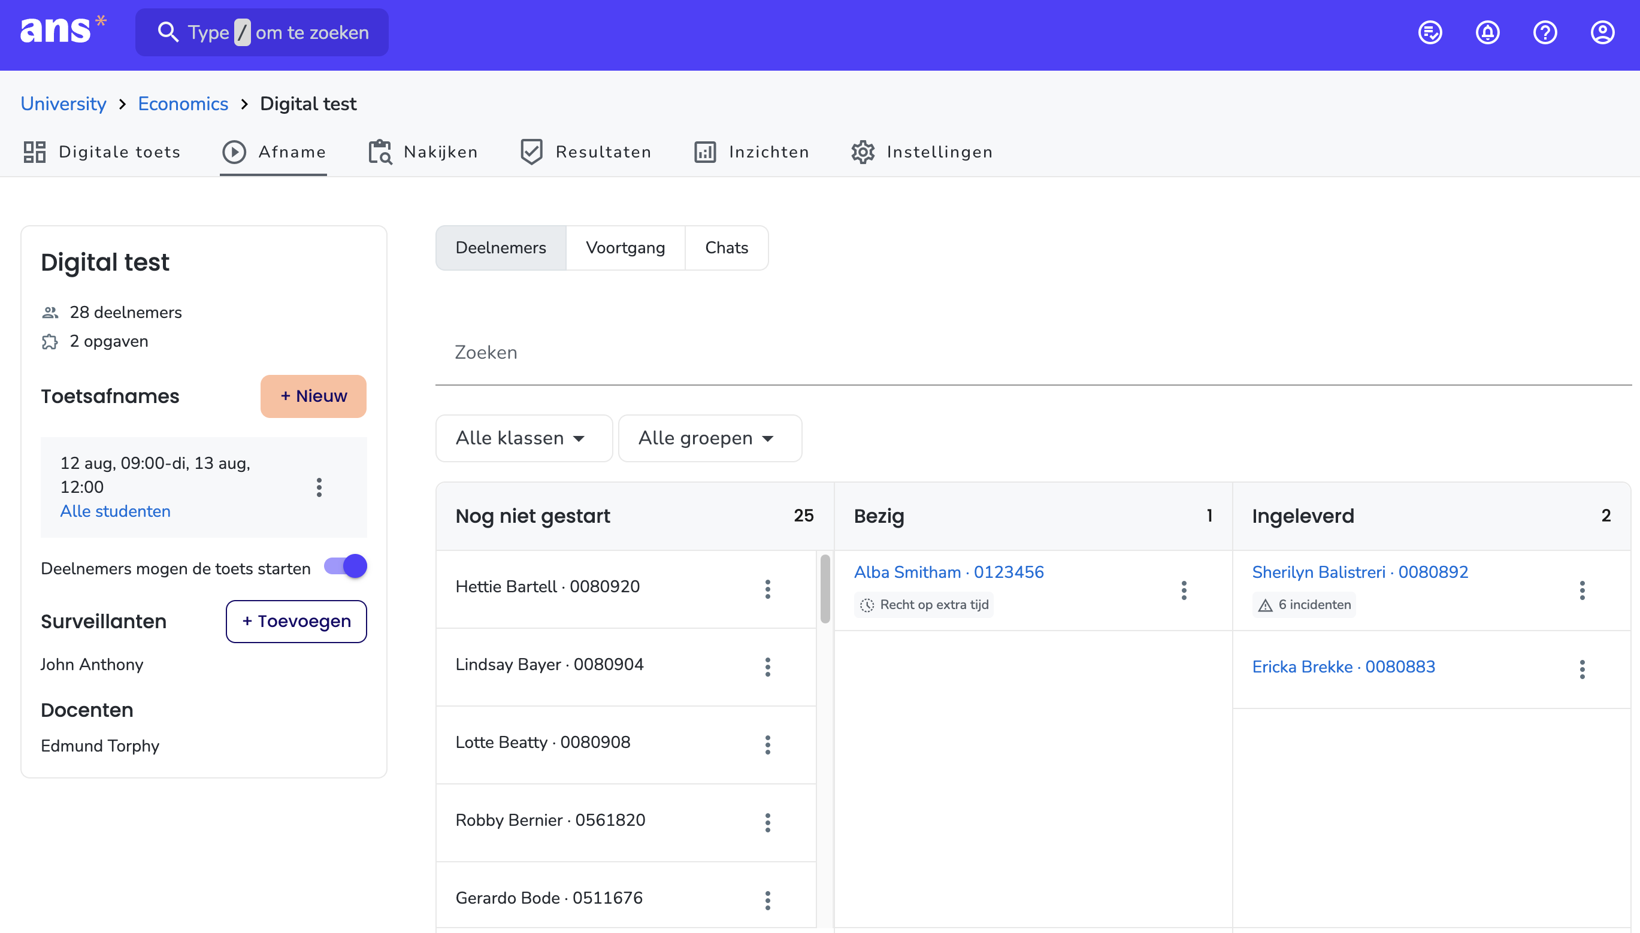The width and height of the screenshot is (1640, 933).
Task: Click the Recht op extra tijd tag
Action: pos(923,605)
